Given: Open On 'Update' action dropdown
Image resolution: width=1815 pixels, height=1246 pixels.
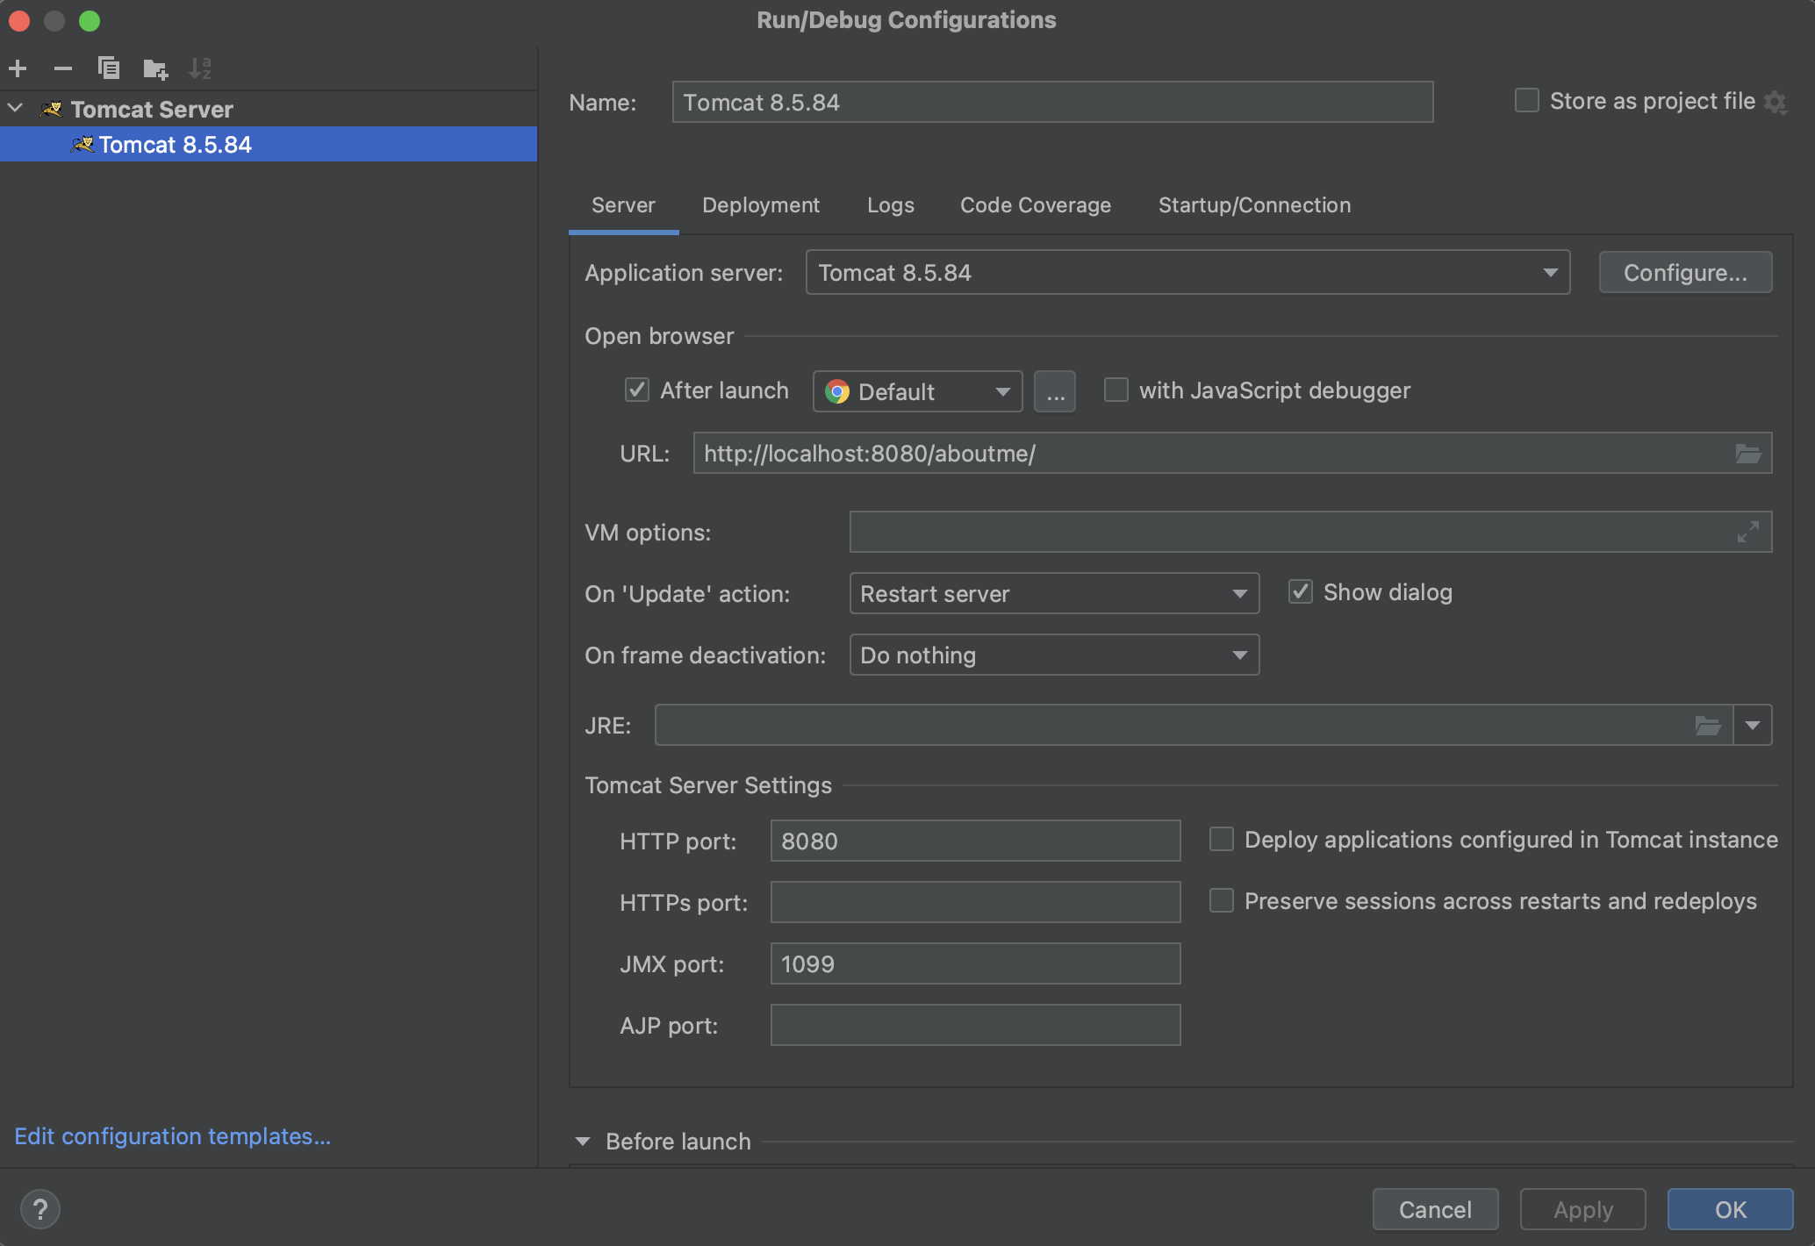Looking at the screenshot, I should [1054, 594].
